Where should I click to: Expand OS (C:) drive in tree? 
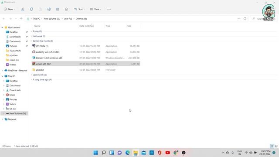tap(4, 109)
